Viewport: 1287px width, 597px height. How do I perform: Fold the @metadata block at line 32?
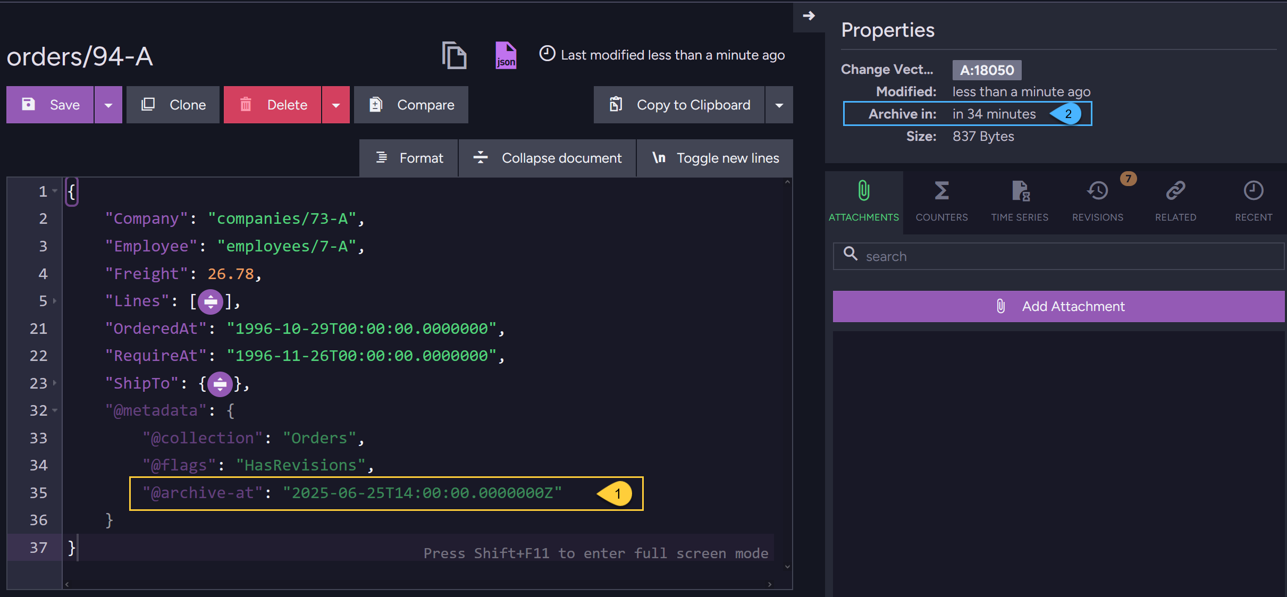(x=55, y=410)
